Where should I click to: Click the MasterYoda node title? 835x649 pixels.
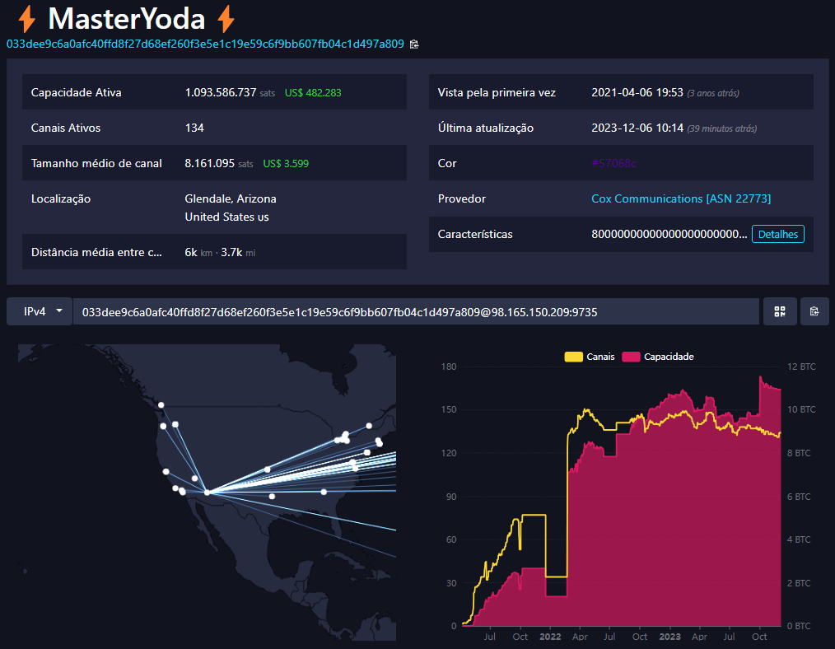click(x=126, y=18)
